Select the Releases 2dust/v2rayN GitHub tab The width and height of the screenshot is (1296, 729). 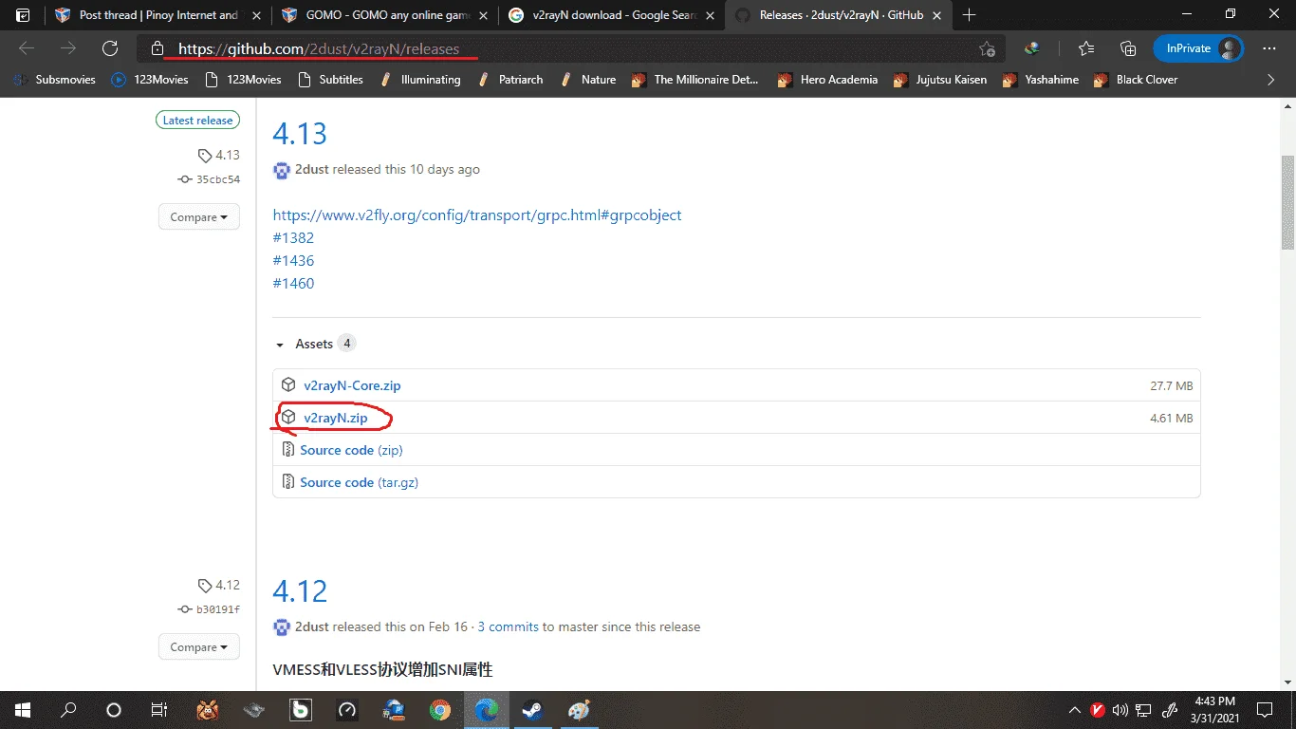point(837,15)
